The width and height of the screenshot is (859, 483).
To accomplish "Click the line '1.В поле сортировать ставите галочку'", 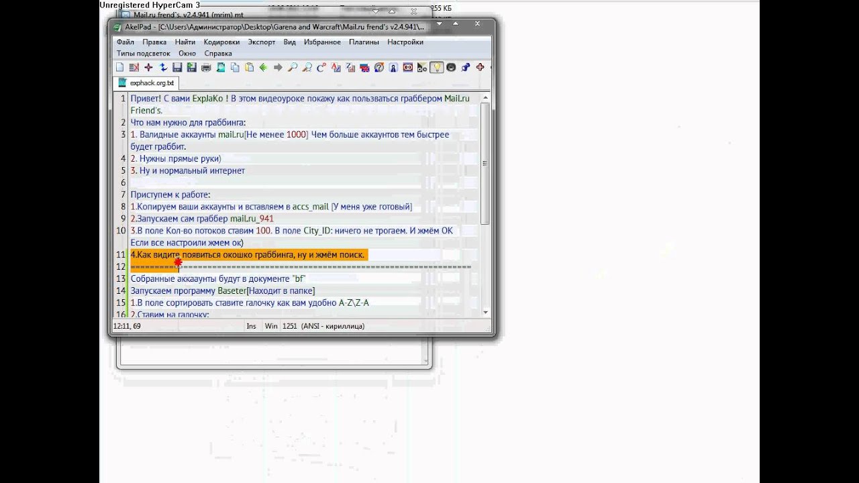I will tap(250, 303).
